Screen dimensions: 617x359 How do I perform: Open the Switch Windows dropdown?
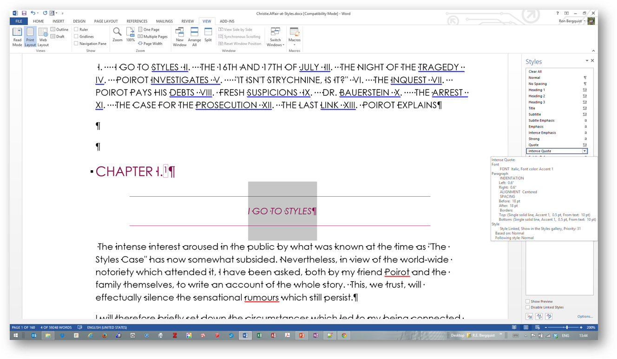276,37
